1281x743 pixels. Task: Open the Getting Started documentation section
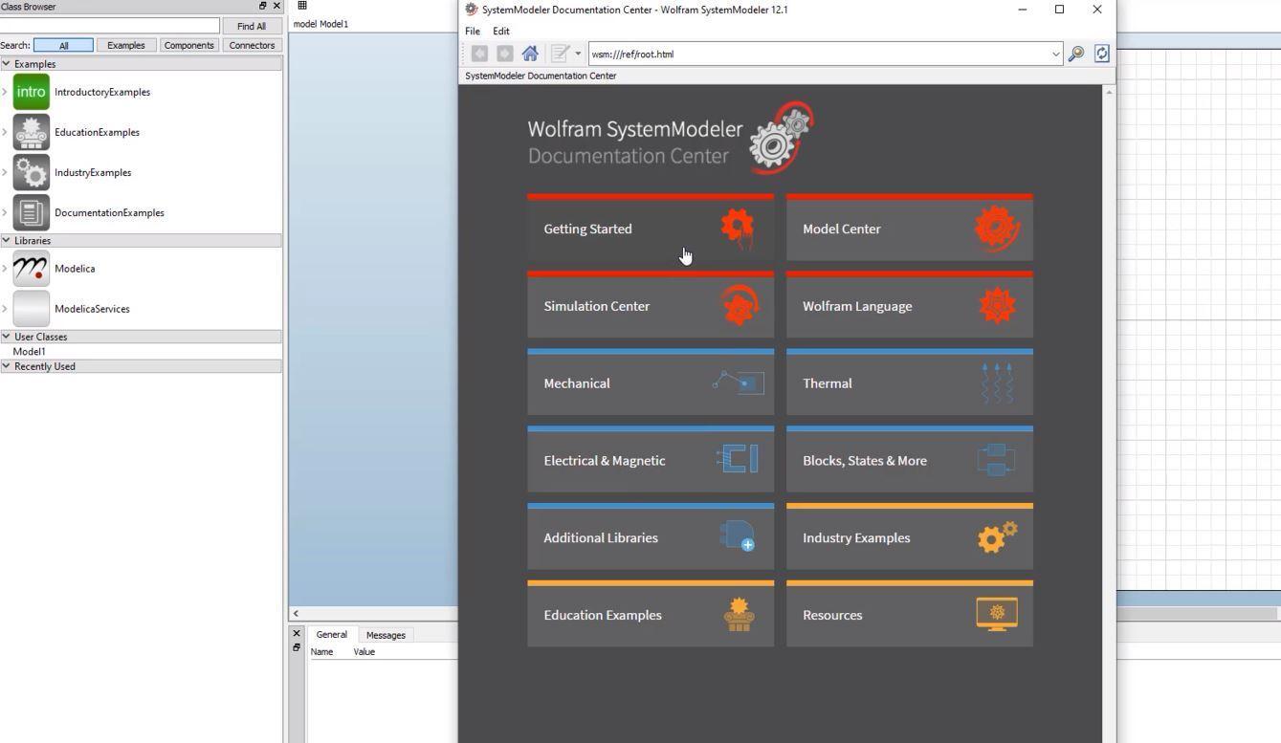coord(650,229)
